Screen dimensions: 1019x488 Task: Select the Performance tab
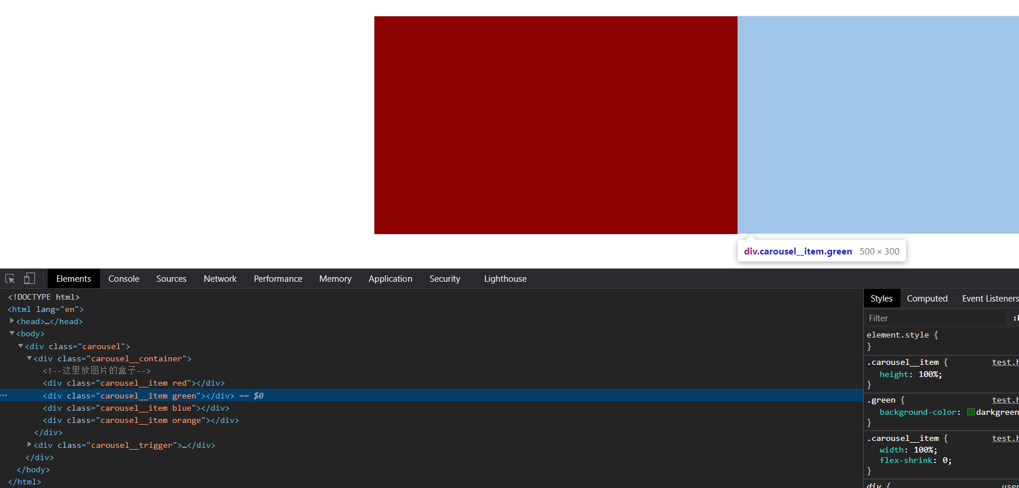pyautogui.click(x=278, y=279)
